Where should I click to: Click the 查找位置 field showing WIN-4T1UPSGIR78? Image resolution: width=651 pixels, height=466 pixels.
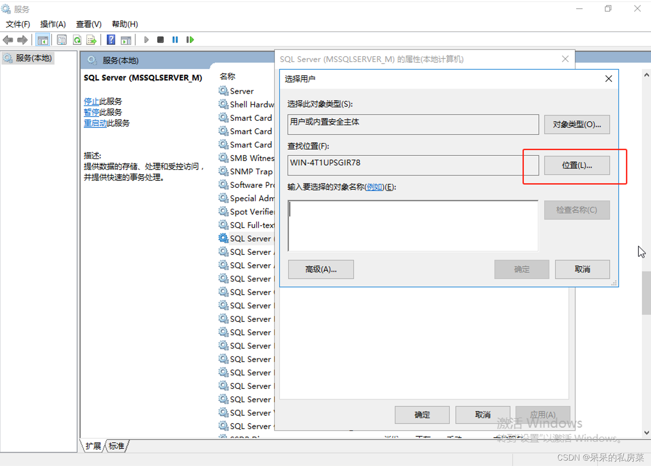[413, 165]
